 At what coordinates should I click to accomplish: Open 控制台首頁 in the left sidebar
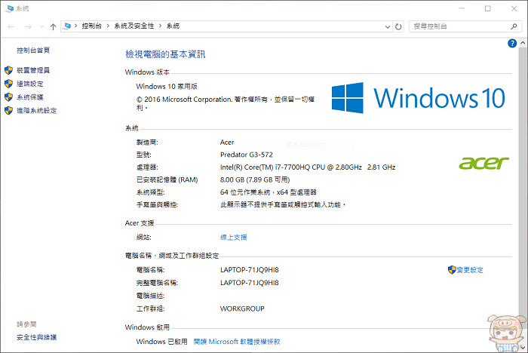(33, 51)
